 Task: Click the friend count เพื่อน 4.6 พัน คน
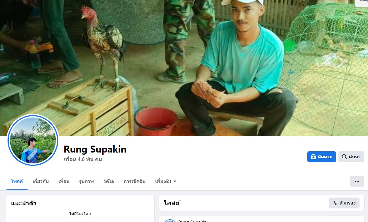point(83,159)
